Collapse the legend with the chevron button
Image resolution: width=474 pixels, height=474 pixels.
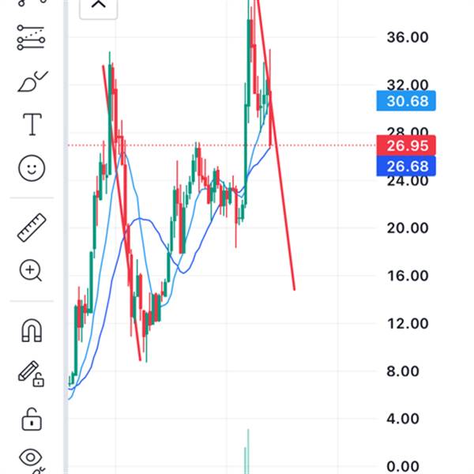coord(98,6)
